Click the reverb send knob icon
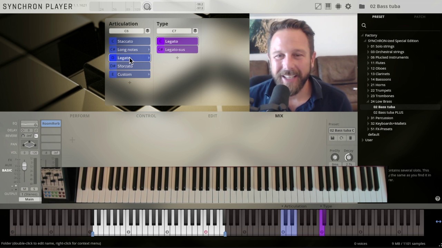The image size is (442, 248). [x=23, y=136]
